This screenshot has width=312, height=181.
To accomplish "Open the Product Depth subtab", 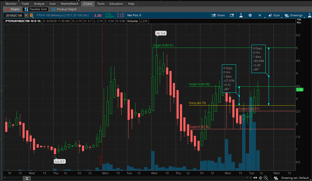I will (x=64, y=9).
